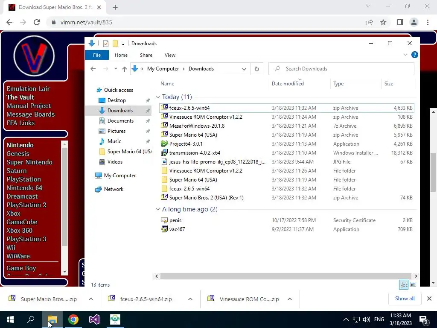Image resolution: width=437 pixels, height=328 pixels.
Task: Reload the vimm.net page in Chrome
Action: 37,22
